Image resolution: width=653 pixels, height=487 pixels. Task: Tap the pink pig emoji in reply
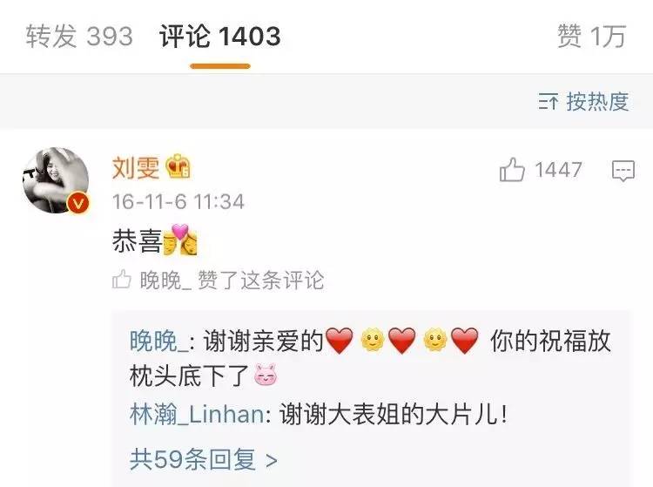coord(266,375)
